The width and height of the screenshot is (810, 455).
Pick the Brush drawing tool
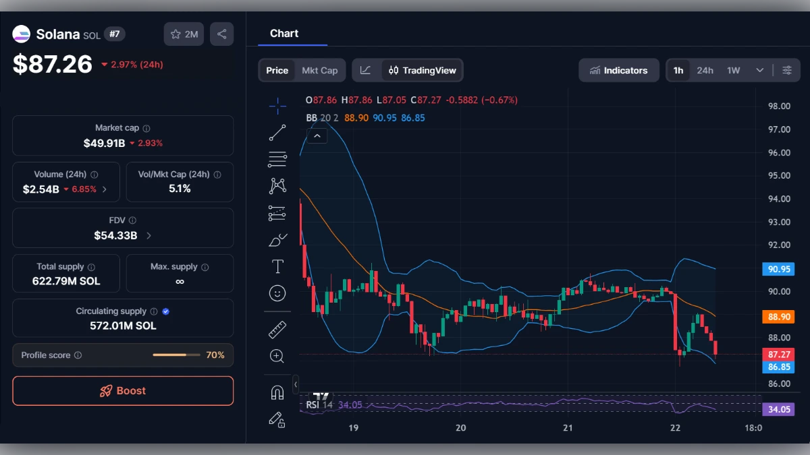[277, 239]
